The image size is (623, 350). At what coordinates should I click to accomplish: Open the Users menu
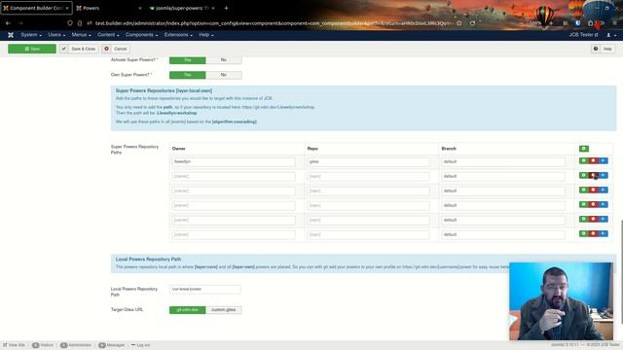point(56,35)
